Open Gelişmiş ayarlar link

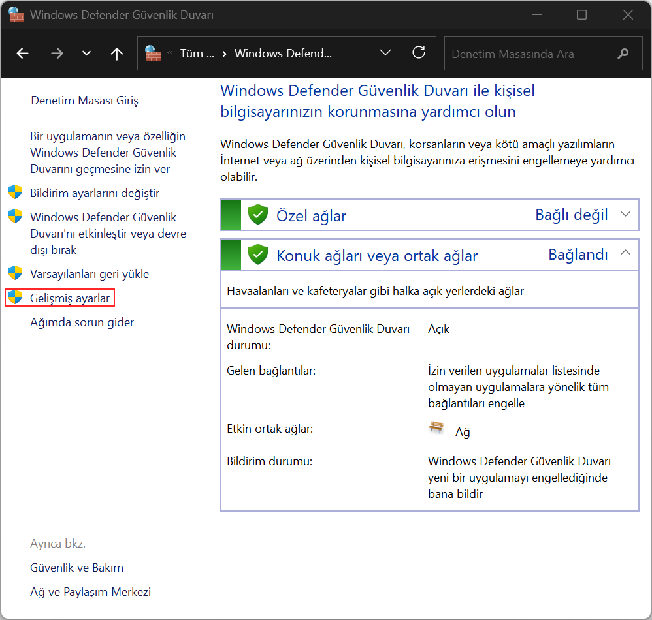(x=70, y=298)
